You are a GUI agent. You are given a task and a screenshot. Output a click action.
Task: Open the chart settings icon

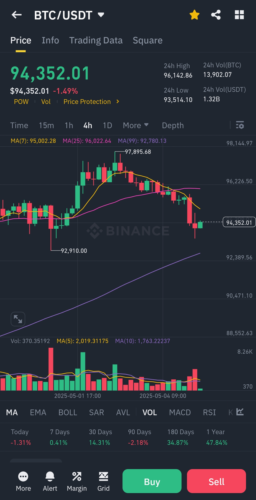[x=240, y=125]
